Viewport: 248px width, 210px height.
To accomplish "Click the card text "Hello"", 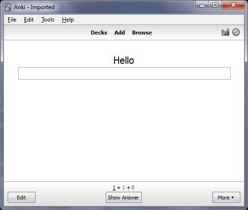I will tap(124, 60).
